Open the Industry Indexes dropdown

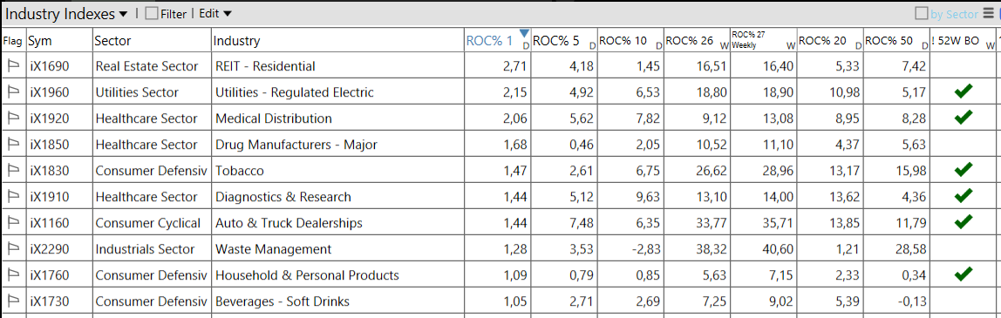click(x=66, y=13)
